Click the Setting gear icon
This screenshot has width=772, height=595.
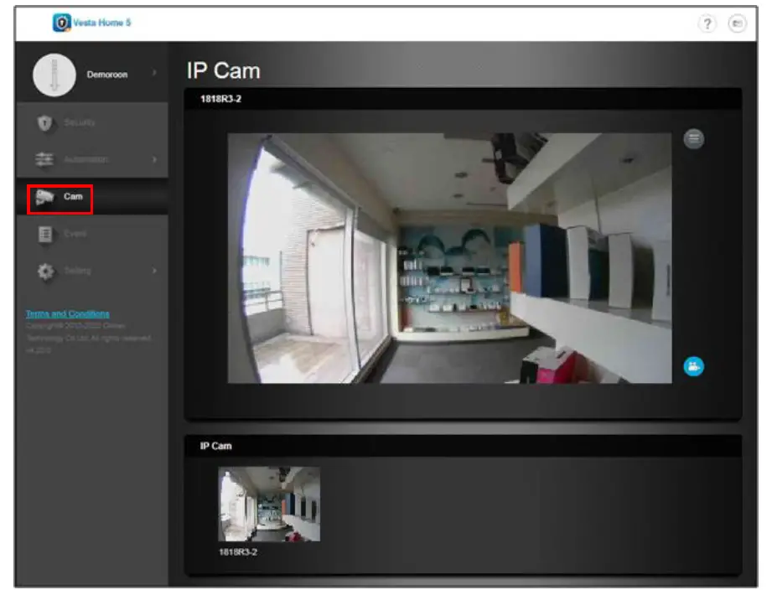point(46,272)
